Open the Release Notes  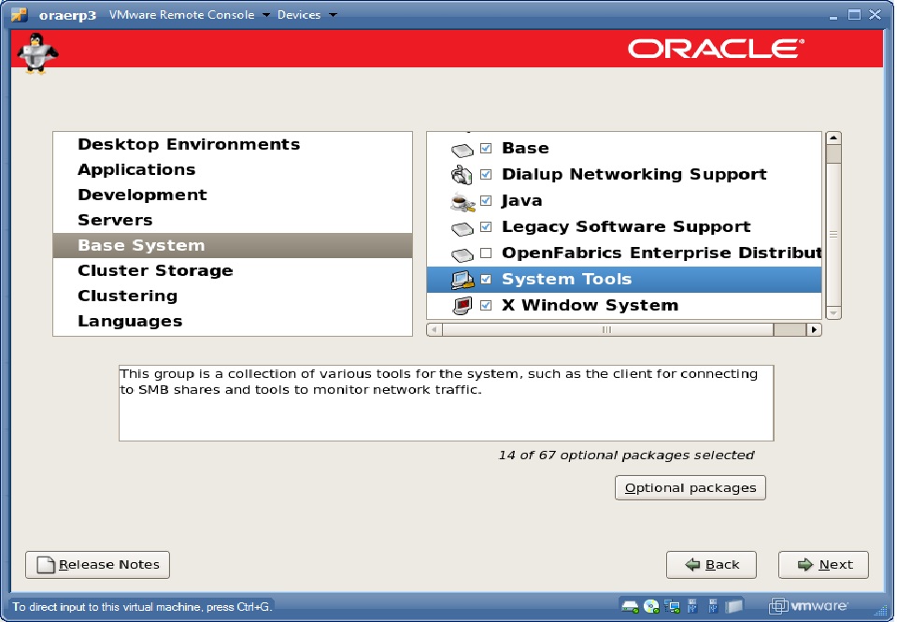[98, 565]
